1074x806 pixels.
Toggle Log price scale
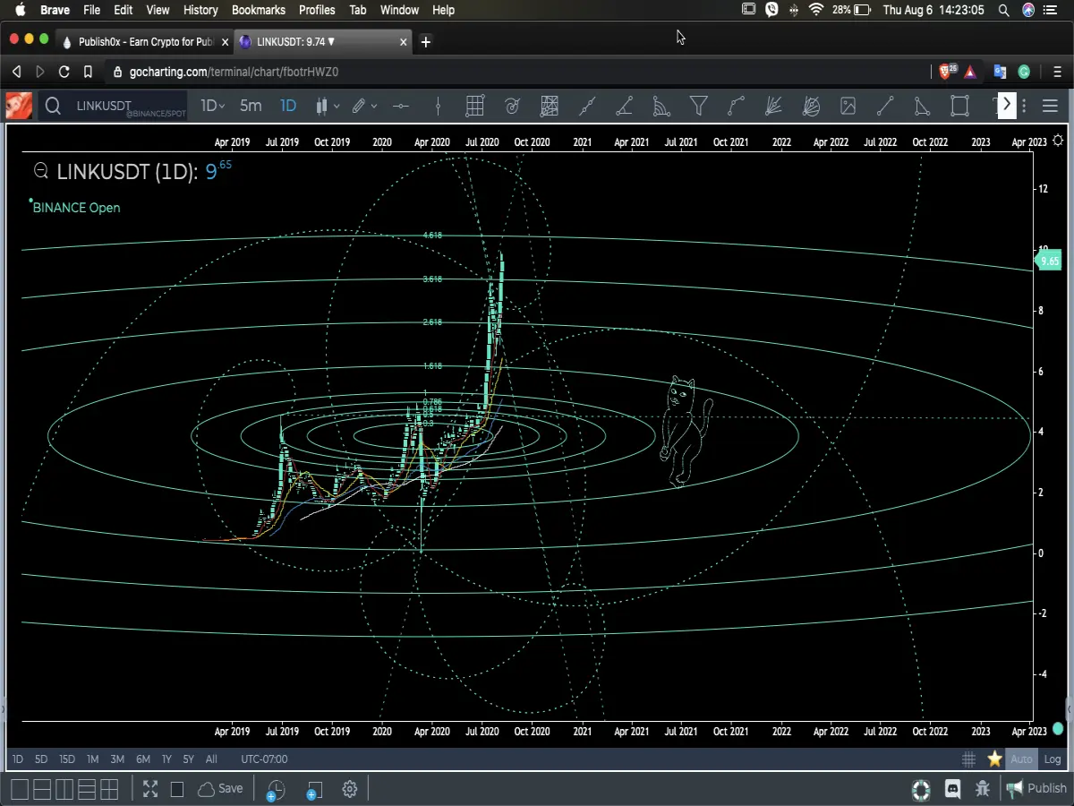coord(1053,759)
